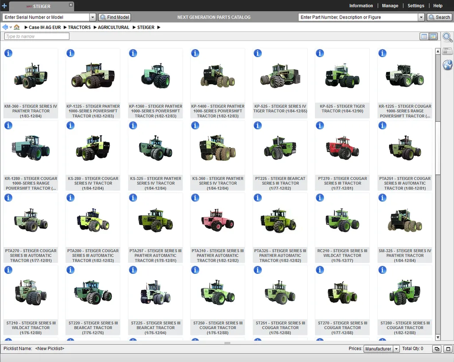The height and width of the screenshot is (362, 454).
Task: Click the picklist maximize panel button
Action: 448,349
